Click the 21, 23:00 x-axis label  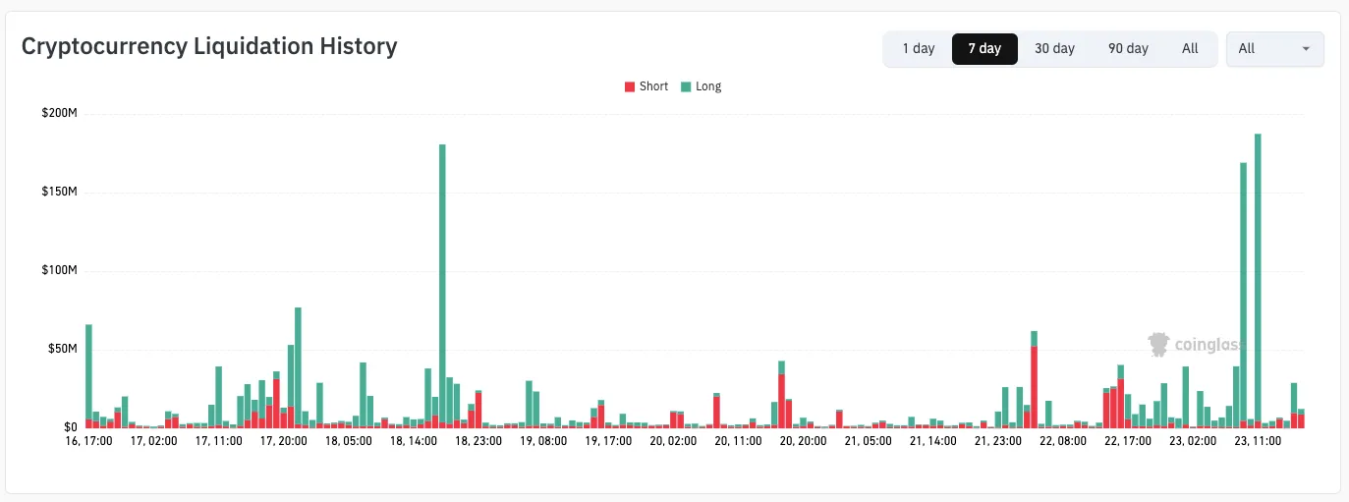point(997,442)
